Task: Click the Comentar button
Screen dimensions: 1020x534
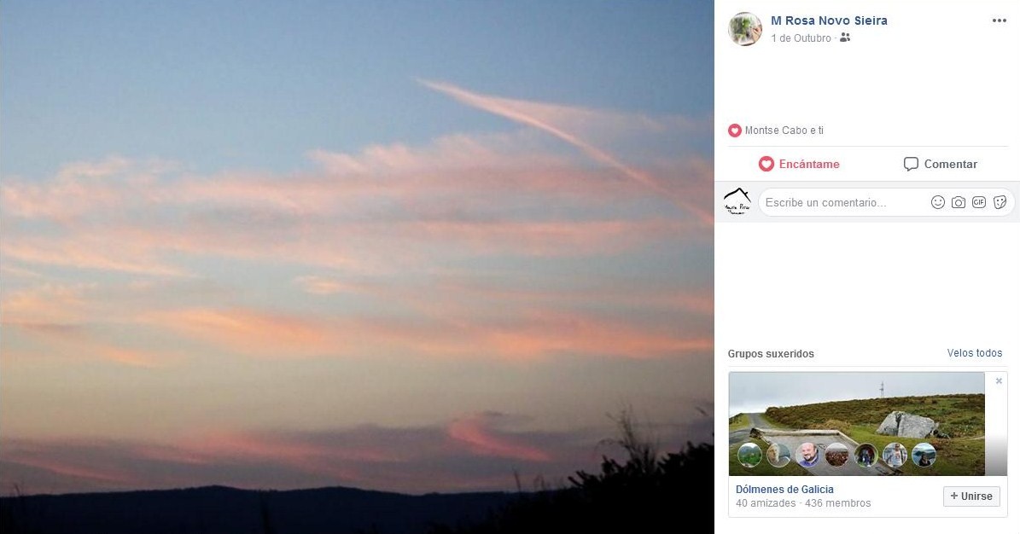Action: (941, 164)
